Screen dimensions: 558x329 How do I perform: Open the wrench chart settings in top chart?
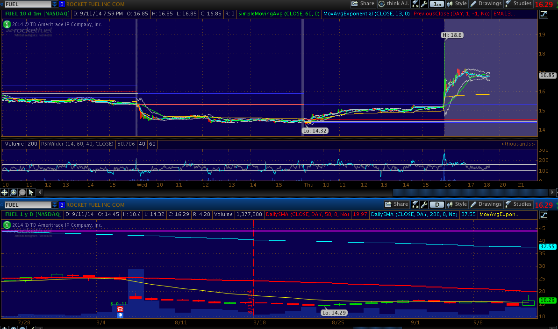click(424, 4)
